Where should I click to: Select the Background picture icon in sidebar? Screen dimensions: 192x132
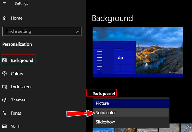tap(5, 60)
